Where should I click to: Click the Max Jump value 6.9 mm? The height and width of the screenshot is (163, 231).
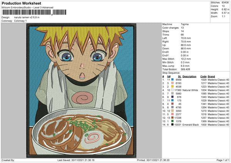click(185, 66)
